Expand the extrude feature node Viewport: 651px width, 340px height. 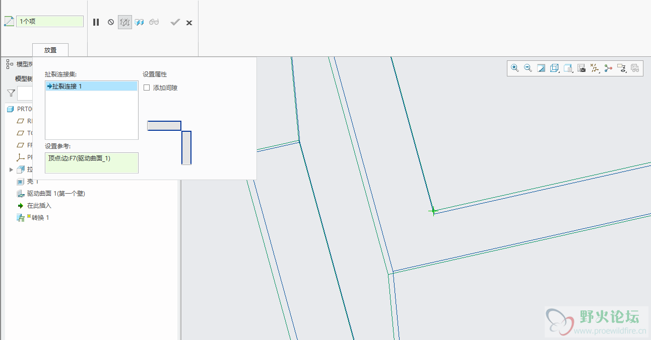pos(11,169)
